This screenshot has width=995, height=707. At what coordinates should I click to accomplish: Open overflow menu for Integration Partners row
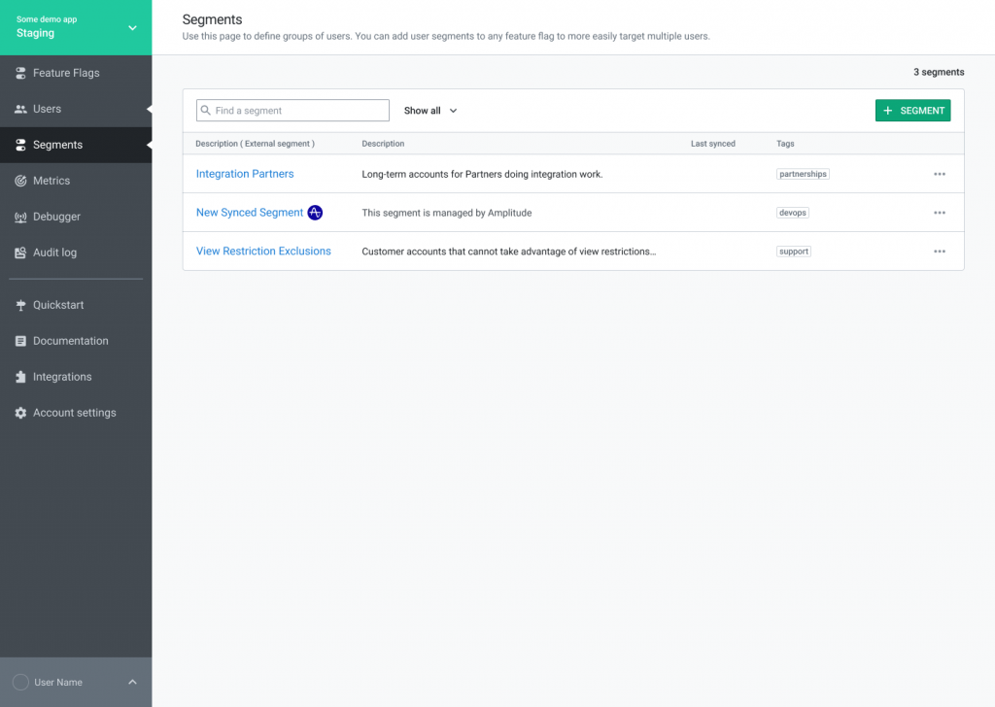[x=940, y=173]
